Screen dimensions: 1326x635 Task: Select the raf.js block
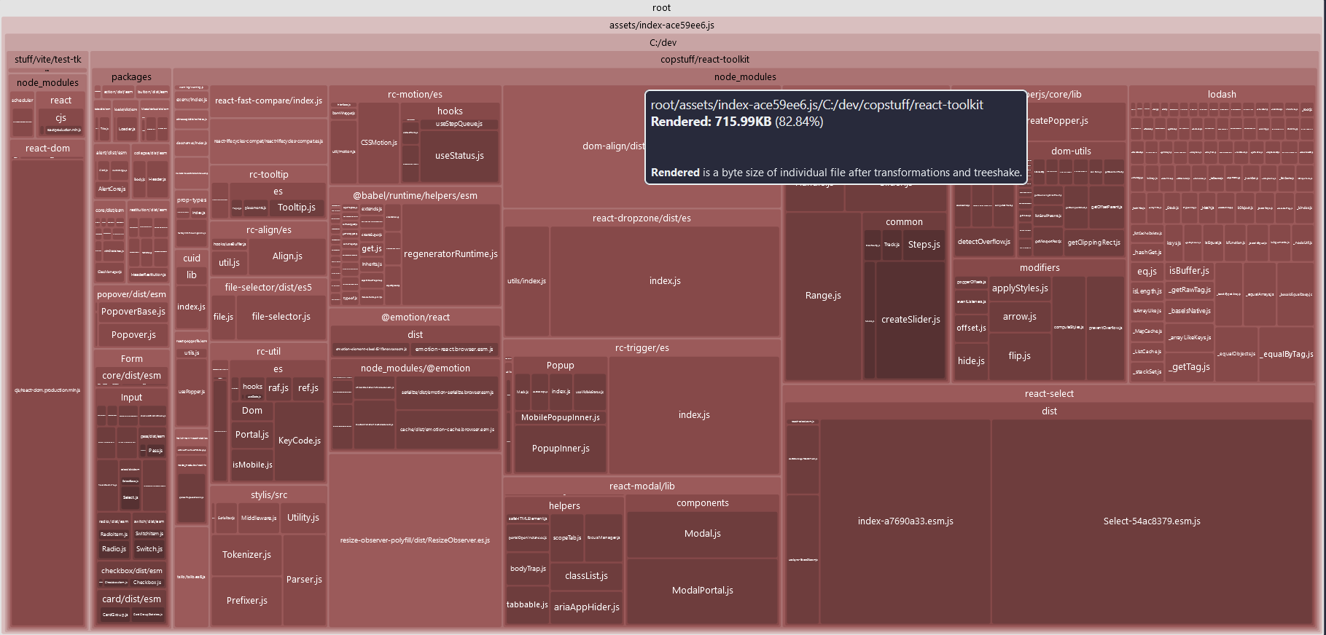pyautogui.click(x=278, y=388)
